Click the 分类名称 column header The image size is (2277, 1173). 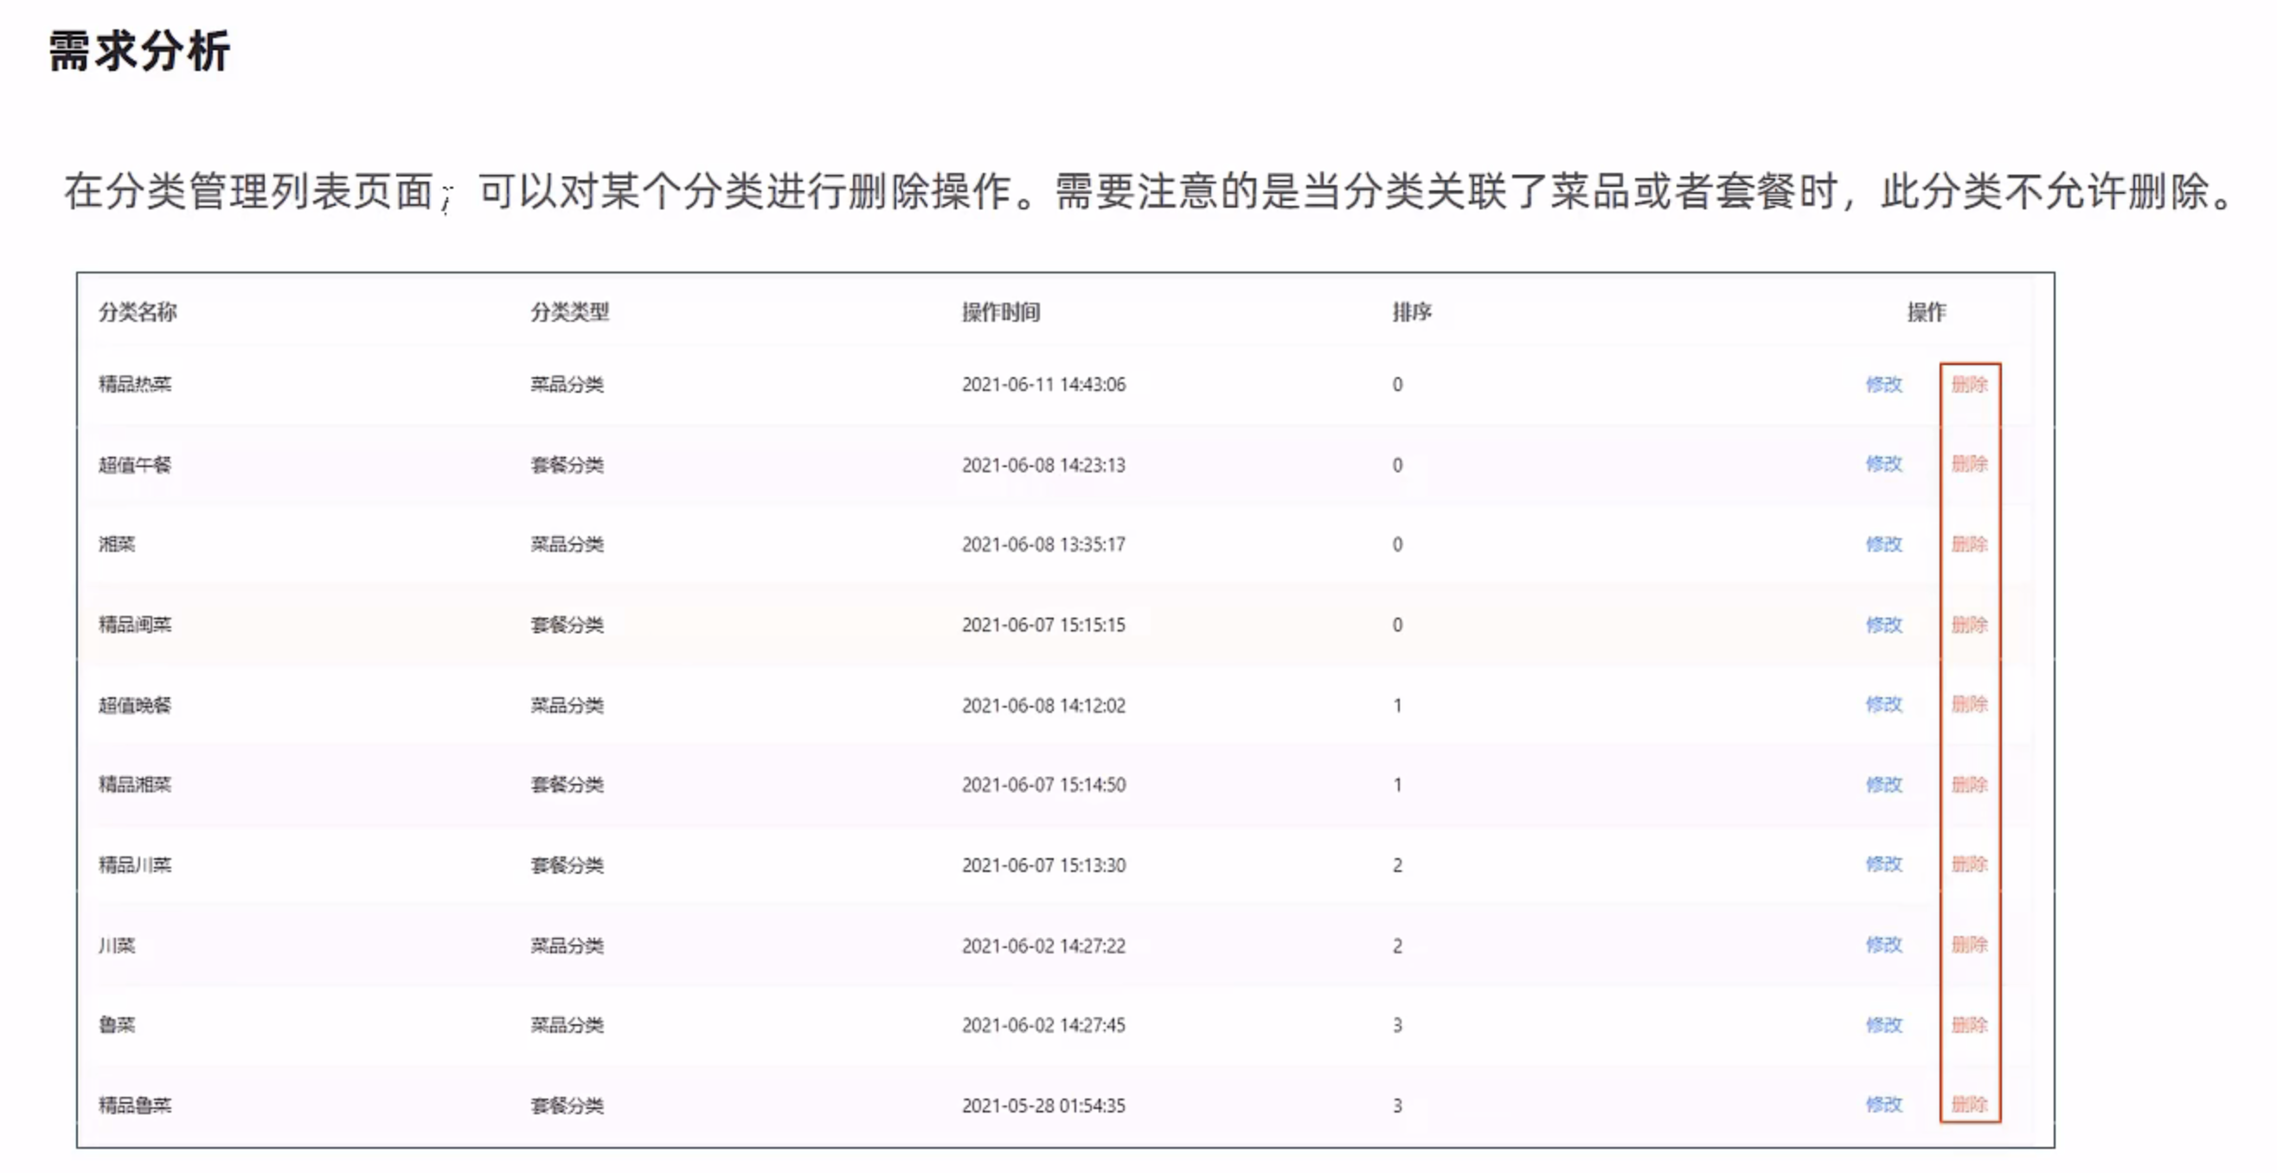point(137,312)
